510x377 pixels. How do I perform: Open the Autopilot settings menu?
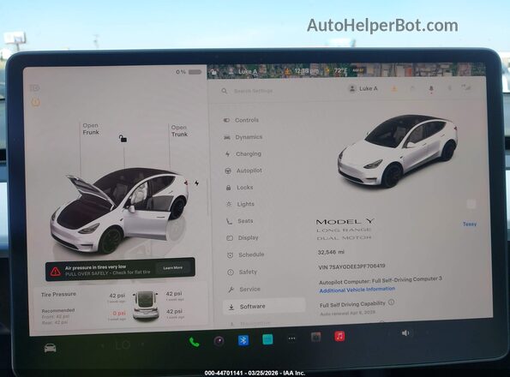243,171
